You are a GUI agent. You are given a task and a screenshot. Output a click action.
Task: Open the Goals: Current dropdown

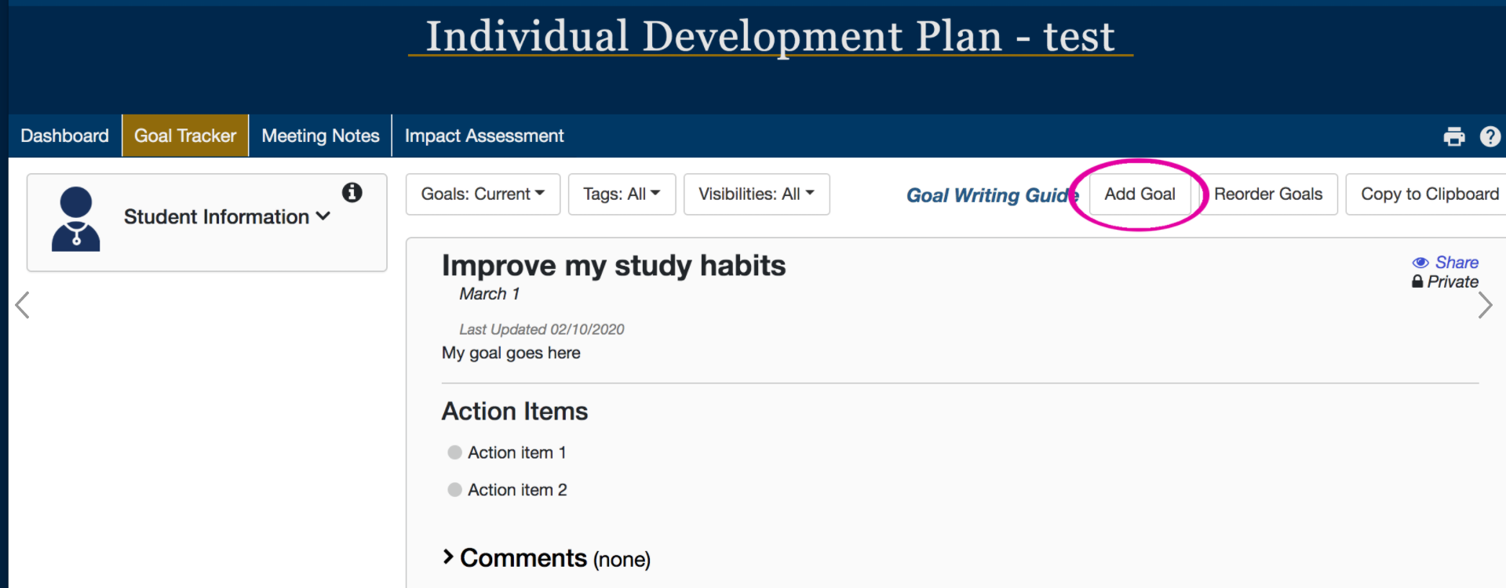click(482, 194)
